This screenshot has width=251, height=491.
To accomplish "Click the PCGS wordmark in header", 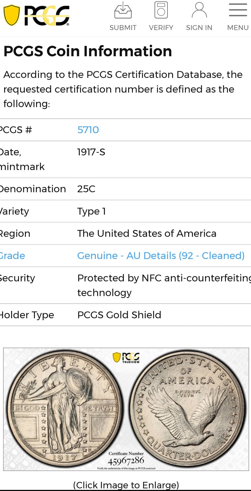I will [x=47, y=16].
